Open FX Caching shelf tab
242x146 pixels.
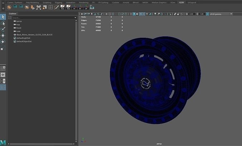(103, 2)
